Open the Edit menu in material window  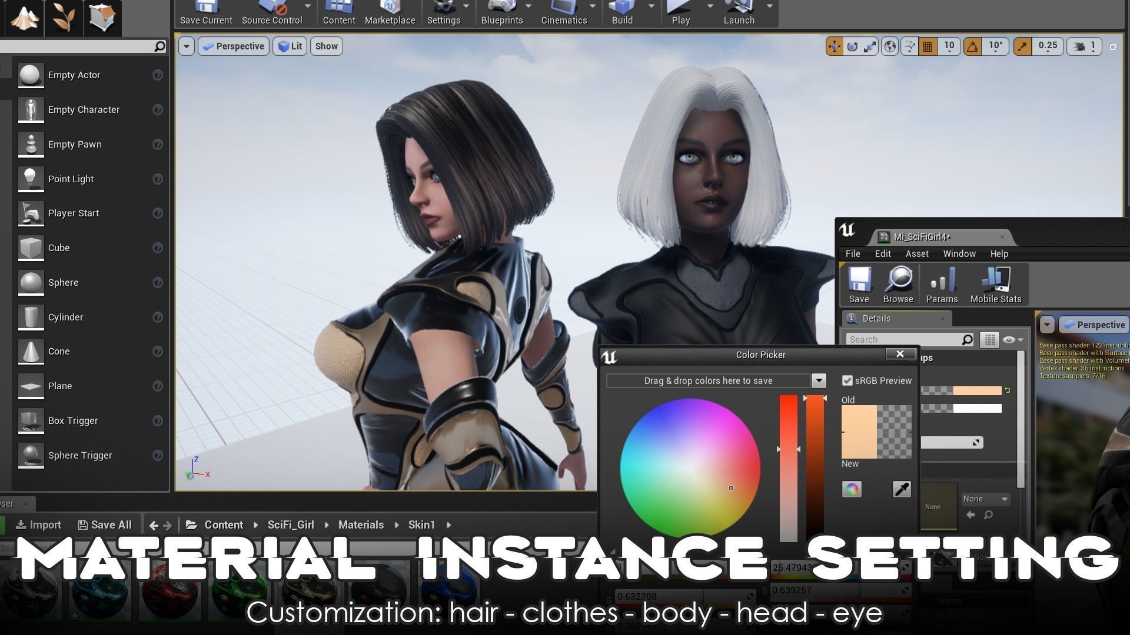[x=883, y=254]
